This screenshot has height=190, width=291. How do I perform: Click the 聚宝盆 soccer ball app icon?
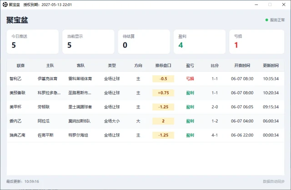point(5,5)
